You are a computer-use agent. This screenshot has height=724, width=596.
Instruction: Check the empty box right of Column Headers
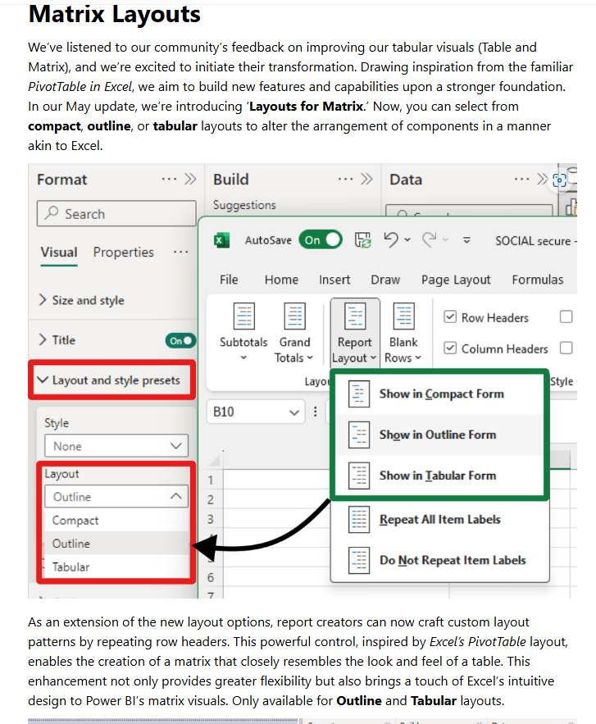click(x=566, y=348)
